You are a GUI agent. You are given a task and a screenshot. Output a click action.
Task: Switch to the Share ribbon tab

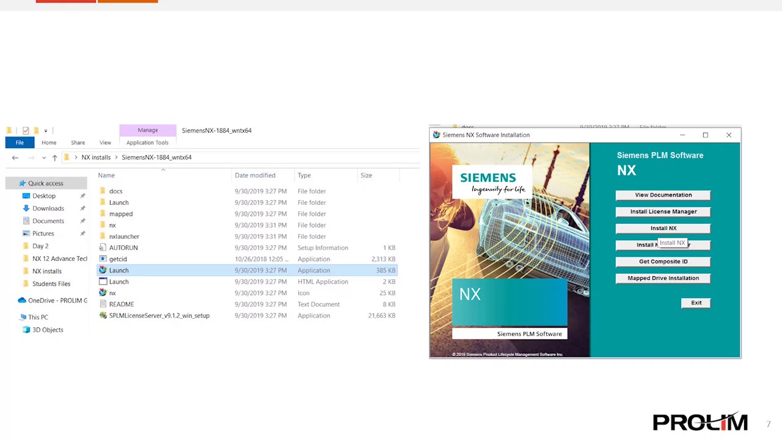pos(78,143)
